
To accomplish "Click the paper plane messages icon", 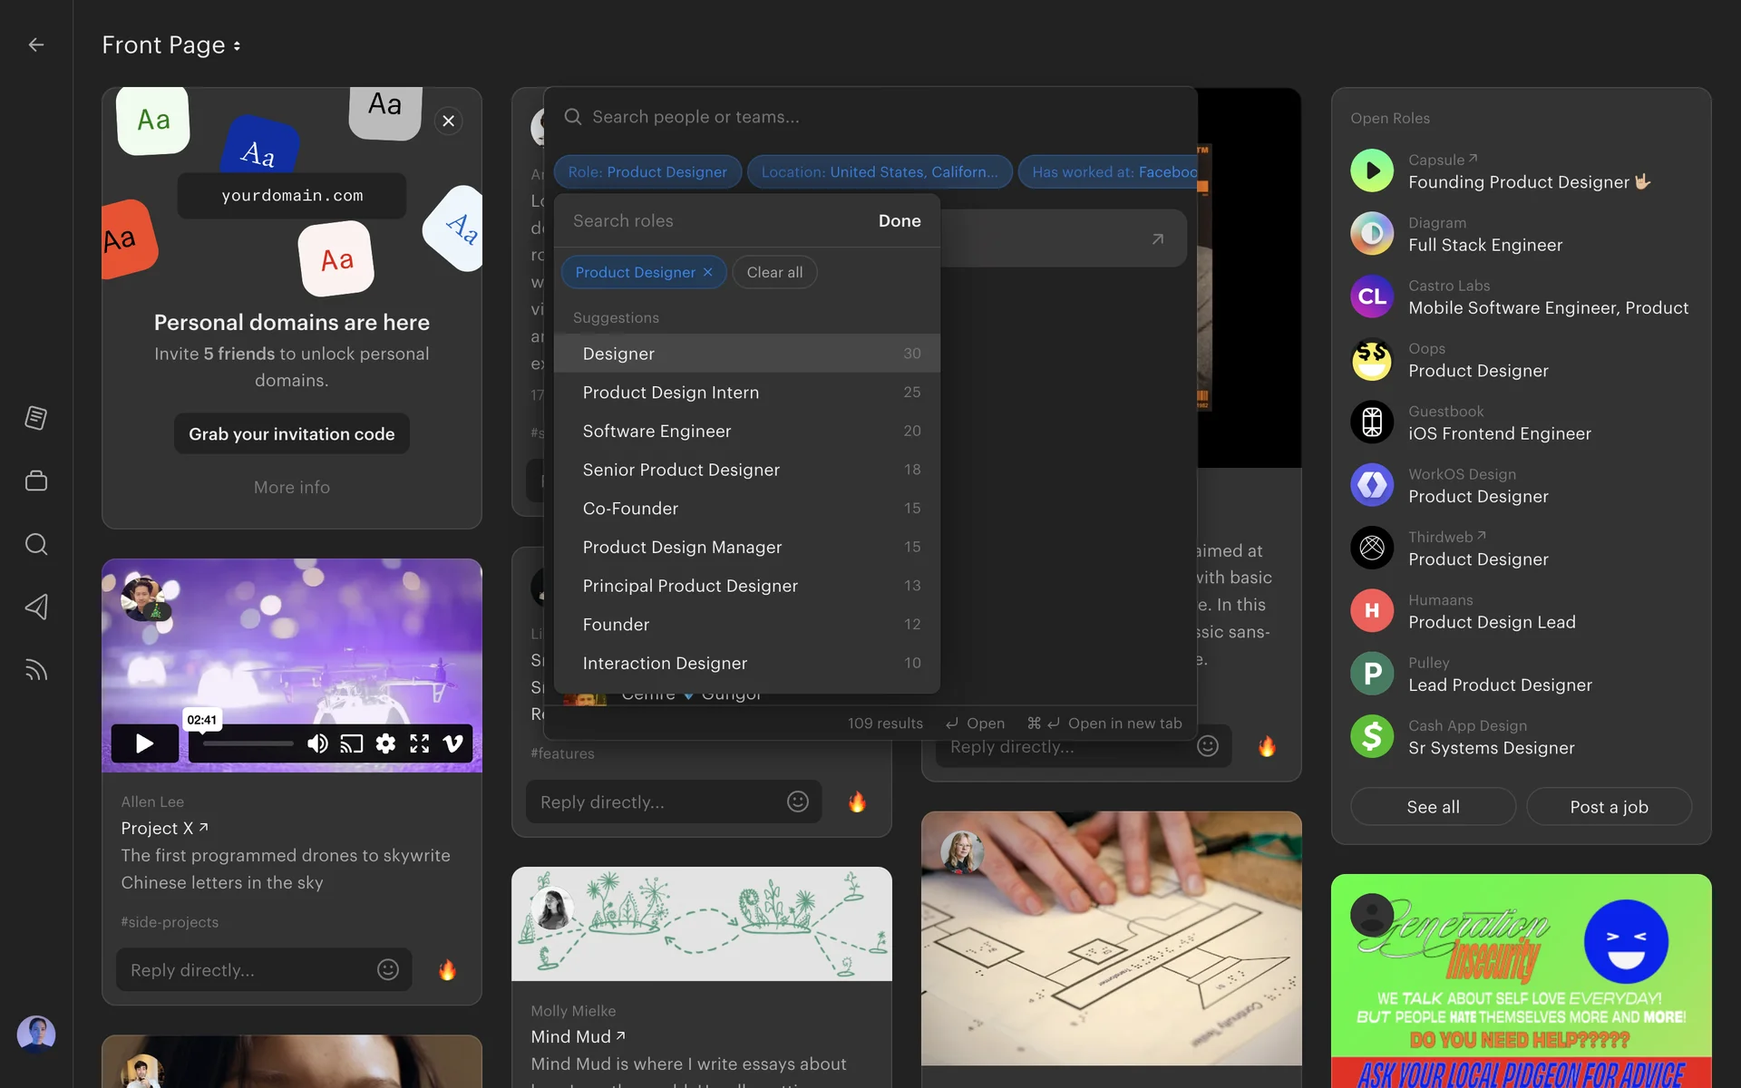I will coord(36,607).
